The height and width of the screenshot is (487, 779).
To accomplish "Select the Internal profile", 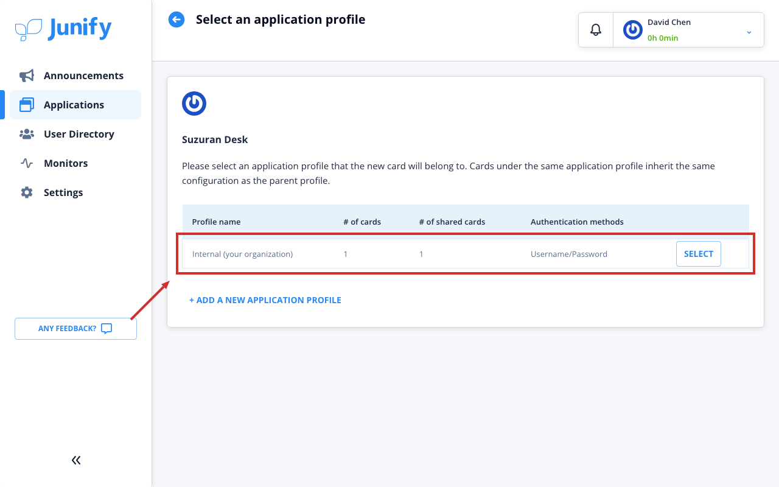I will click(x=699, y=254).
